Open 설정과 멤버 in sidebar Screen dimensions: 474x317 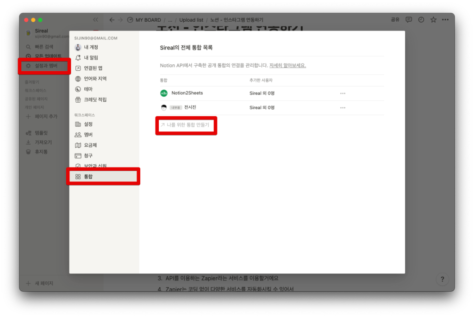pos(44,66)
